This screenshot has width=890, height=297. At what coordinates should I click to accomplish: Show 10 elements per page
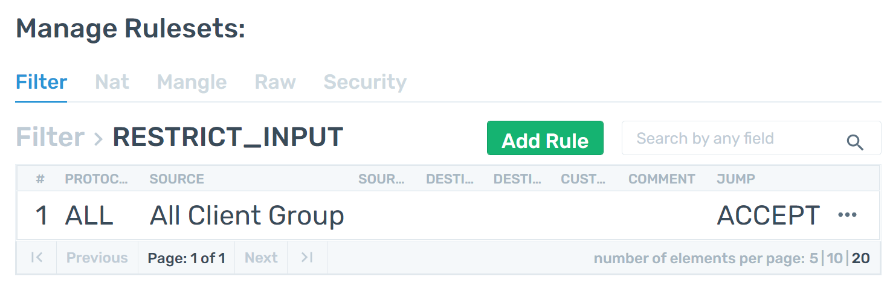834,258
